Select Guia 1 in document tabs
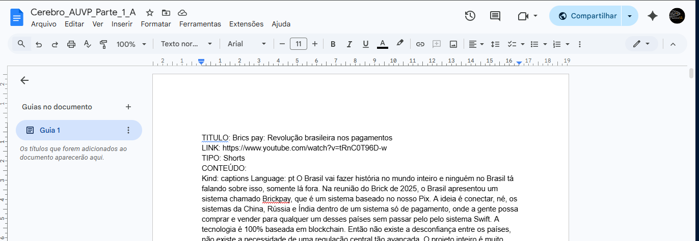 (50, 130)
